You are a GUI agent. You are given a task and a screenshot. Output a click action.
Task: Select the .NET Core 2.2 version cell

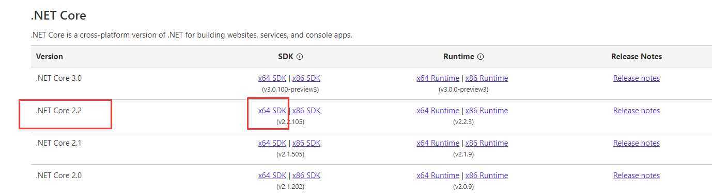(x=59, y=111)
